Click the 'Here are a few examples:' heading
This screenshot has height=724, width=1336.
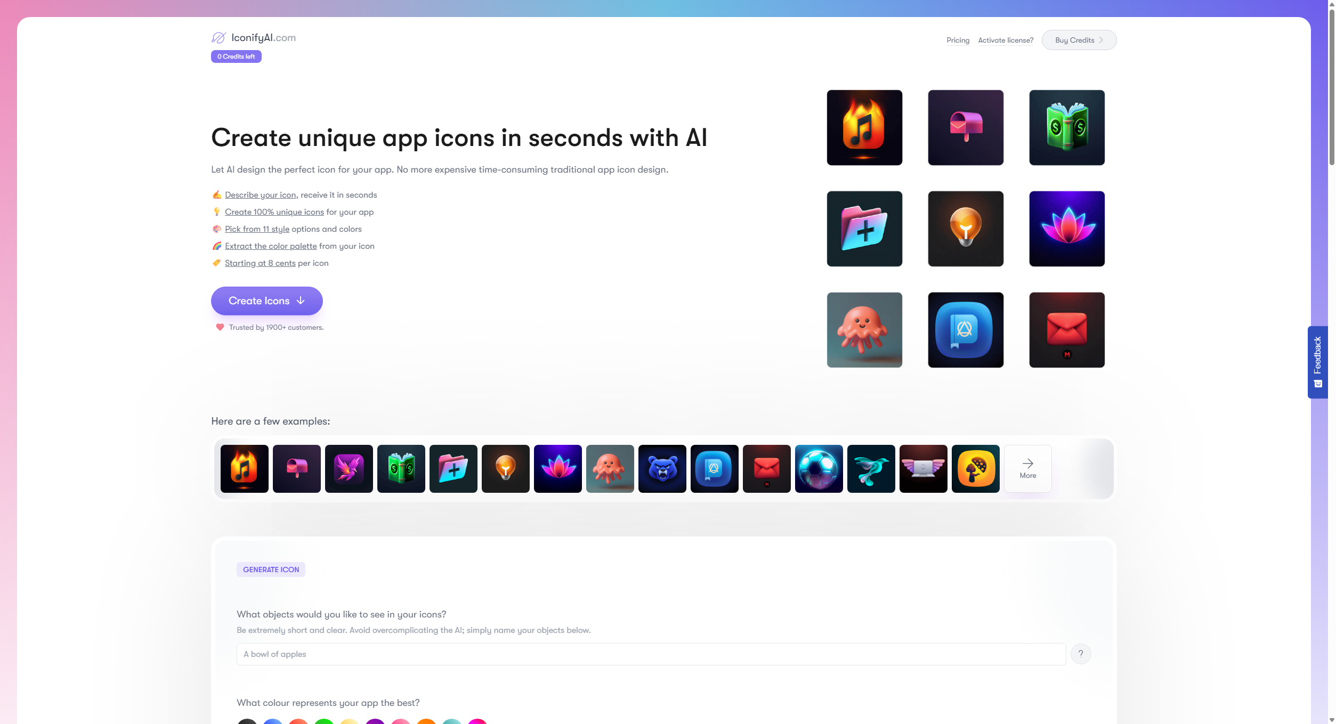point(271,421)
